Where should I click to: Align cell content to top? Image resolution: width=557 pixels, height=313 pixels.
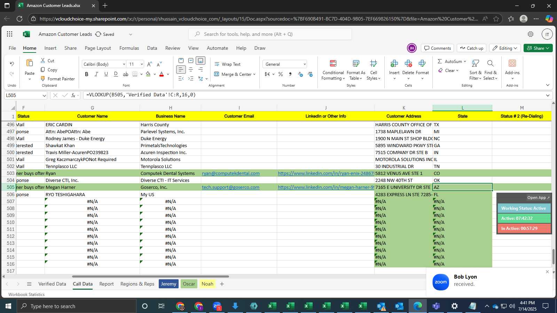pyautogui.click(x=181, y=61)
